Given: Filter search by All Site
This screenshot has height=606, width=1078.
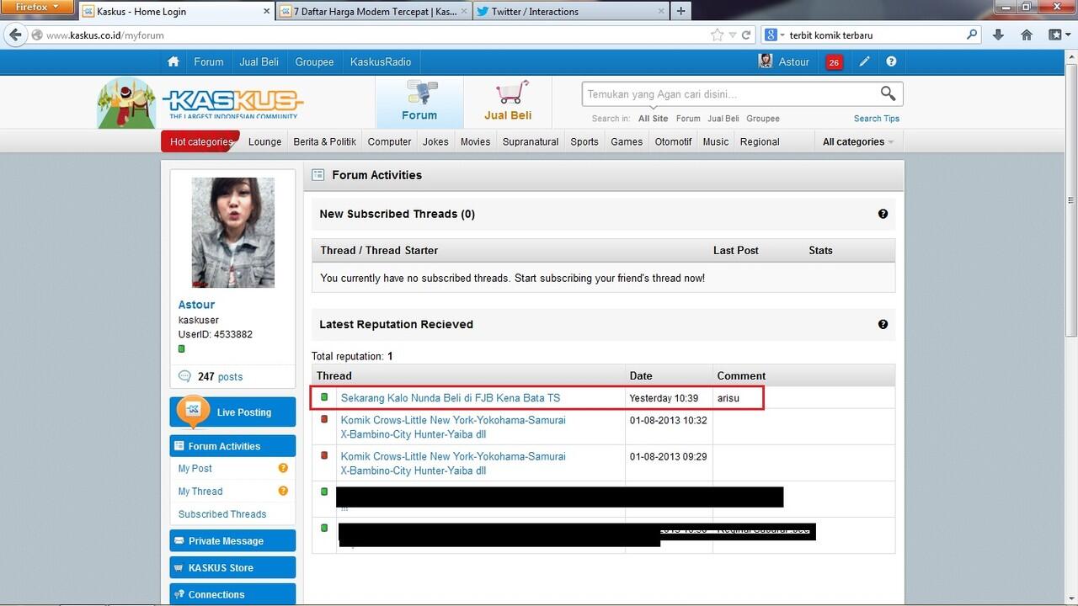Looking at the screenshot, I should pos(653,119).
